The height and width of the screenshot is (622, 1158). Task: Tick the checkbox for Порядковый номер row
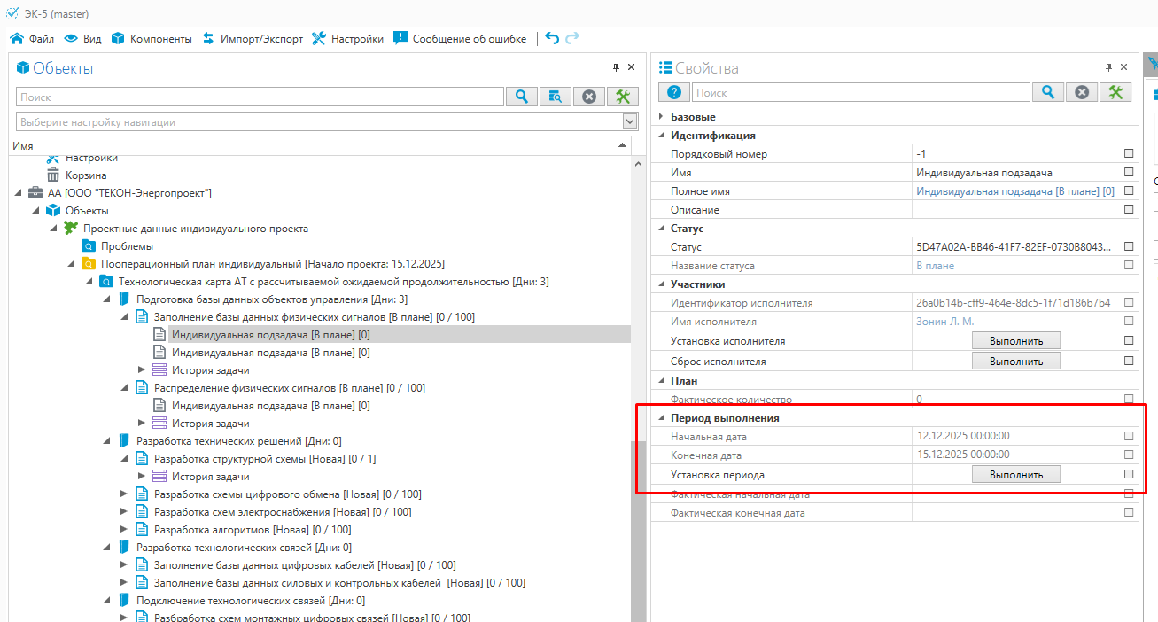(1128, 154)
